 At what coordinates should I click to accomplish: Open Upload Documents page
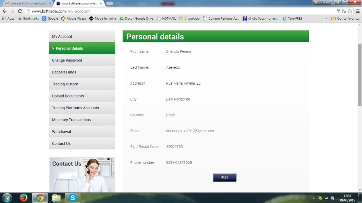[x=82, y=96]
